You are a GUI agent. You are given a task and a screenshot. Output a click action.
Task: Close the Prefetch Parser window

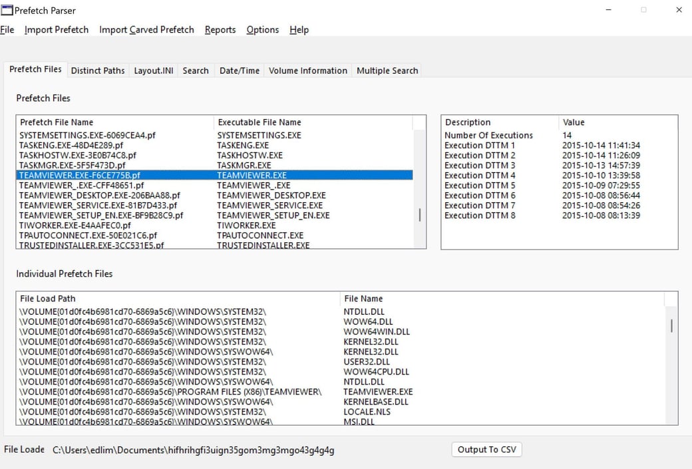coord(679,10)
